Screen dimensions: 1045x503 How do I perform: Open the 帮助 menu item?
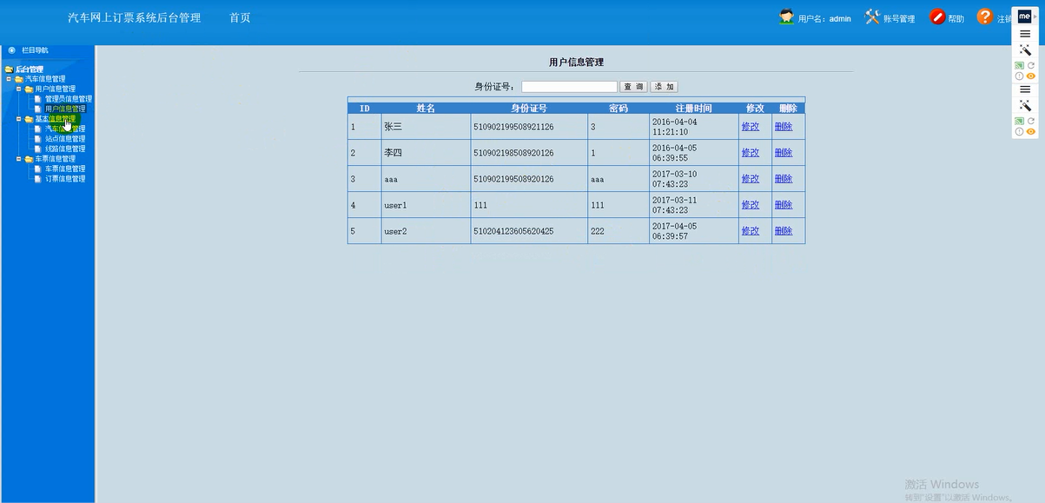[956, 19]
